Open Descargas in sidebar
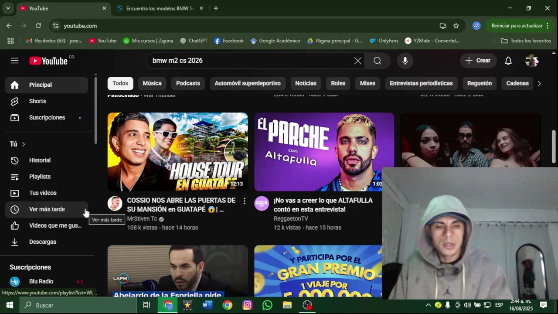Viewport: 558px width, 314px height. click(x=47, y=242)
